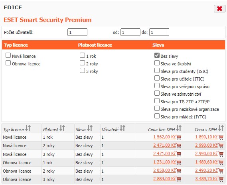This screenshot has width=227, height=185.
Task: Toggle Sleva pro neziskové organizace checkbox
Action: 157,108
